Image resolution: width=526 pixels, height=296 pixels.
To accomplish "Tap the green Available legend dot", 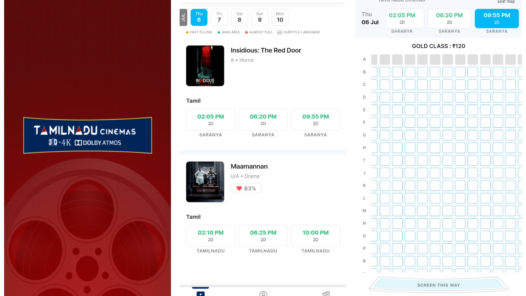I will tap(219, 32).
